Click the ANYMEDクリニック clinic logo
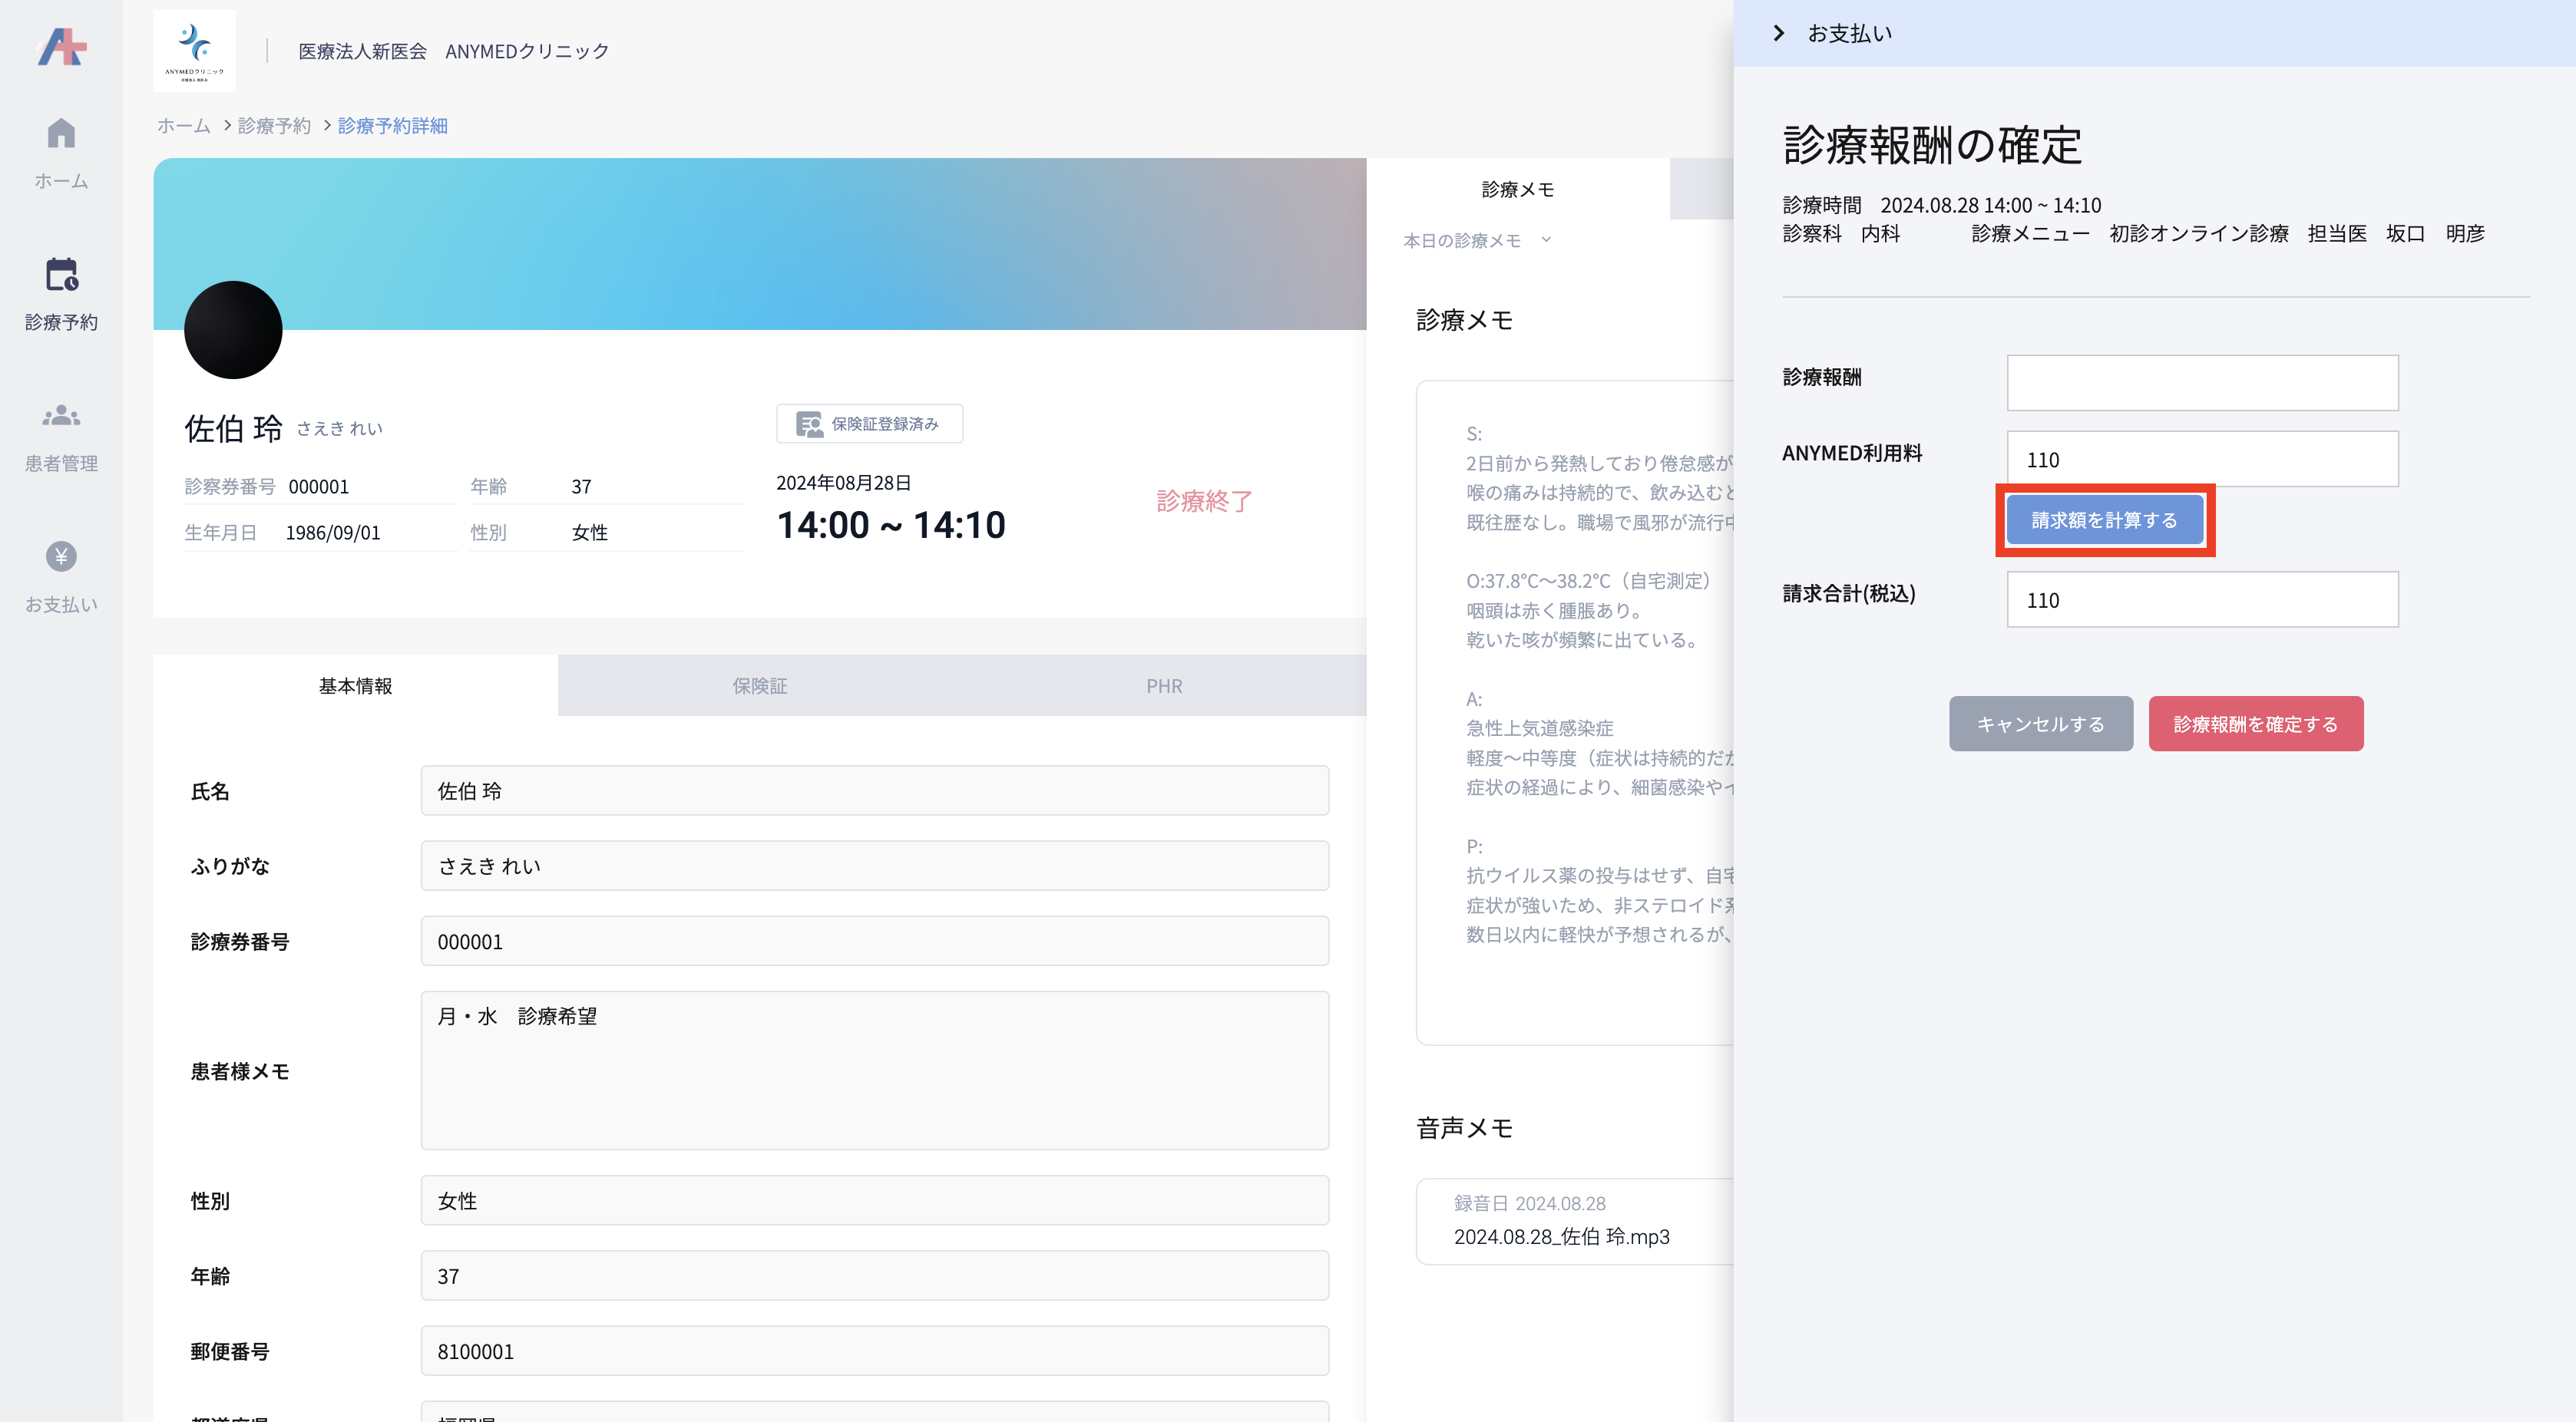The width and height of the screenshot is (2576, 1422). [195, 50]
